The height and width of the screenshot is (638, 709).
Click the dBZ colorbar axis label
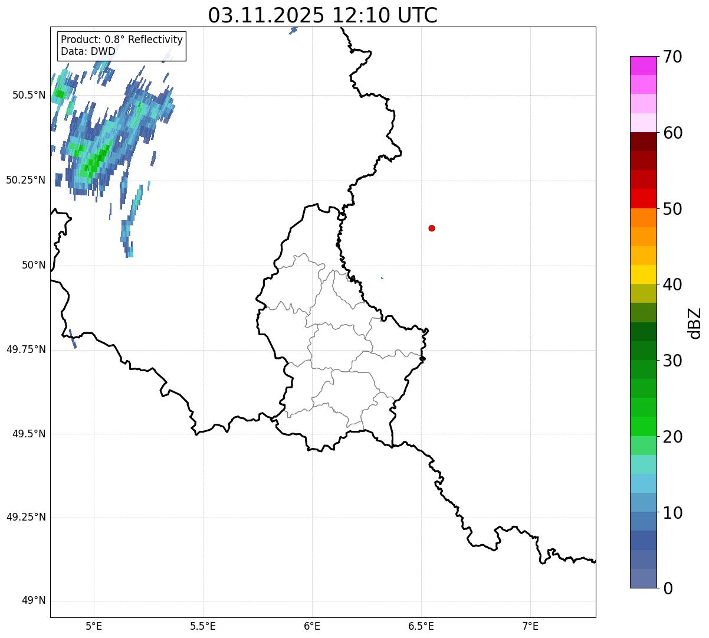pos(695,322)
